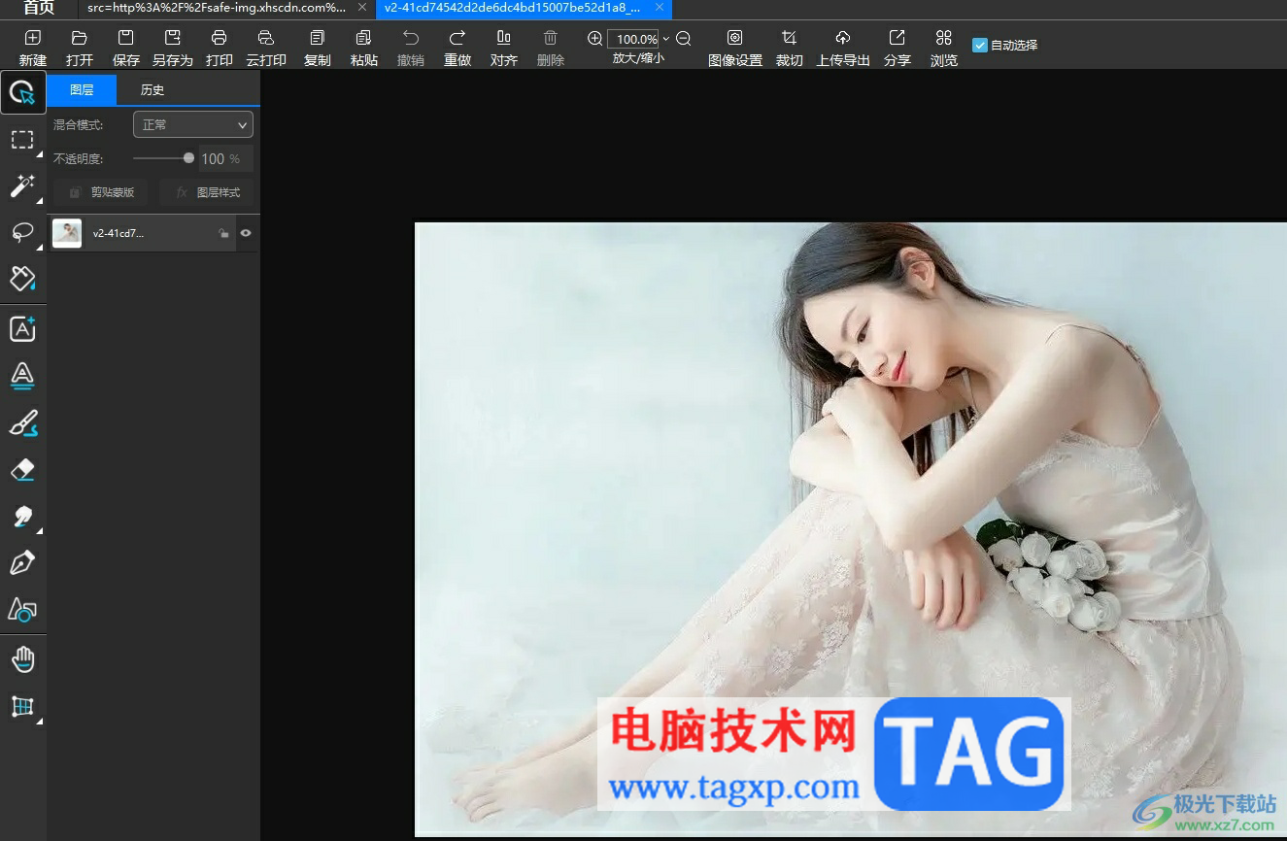The width and height of the screenshot is (1287, 841).
Task: Select the Pen tool
Action: (x=22, y=562)
